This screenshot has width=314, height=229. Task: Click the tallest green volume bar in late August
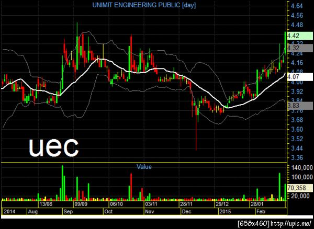pyautogui.click(x=62, y=183)
